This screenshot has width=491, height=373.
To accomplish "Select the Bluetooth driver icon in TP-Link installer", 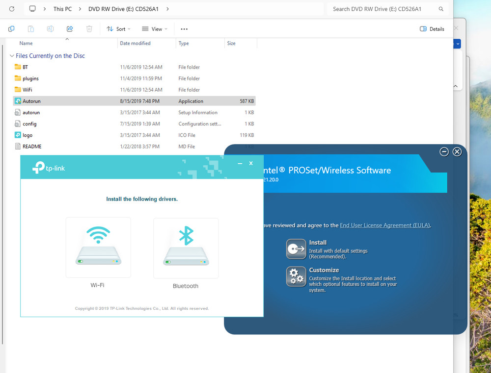I will coord(186,248).
